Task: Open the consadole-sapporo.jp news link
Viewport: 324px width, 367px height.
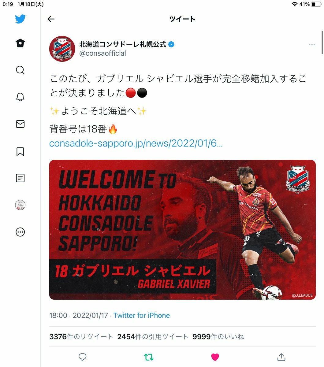Action: coord(136,143)
